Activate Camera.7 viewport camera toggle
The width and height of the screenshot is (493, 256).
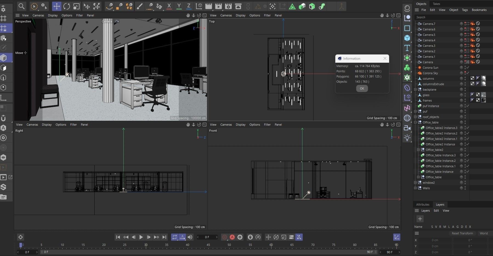pyautogui.click(x=467, y=24)
